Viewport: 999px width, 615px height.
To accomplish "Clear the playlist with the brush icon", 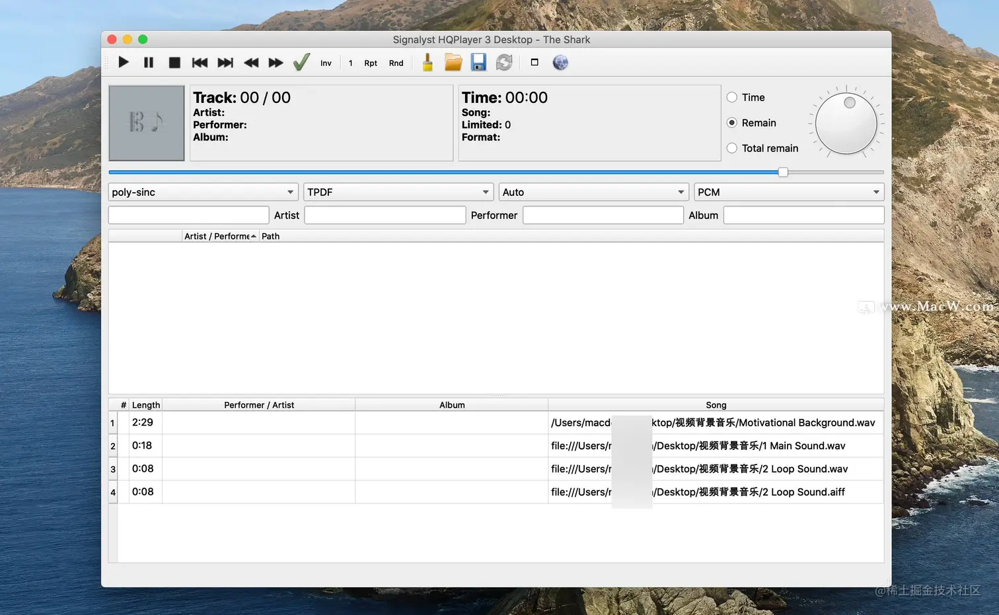I will coord(427,63).
